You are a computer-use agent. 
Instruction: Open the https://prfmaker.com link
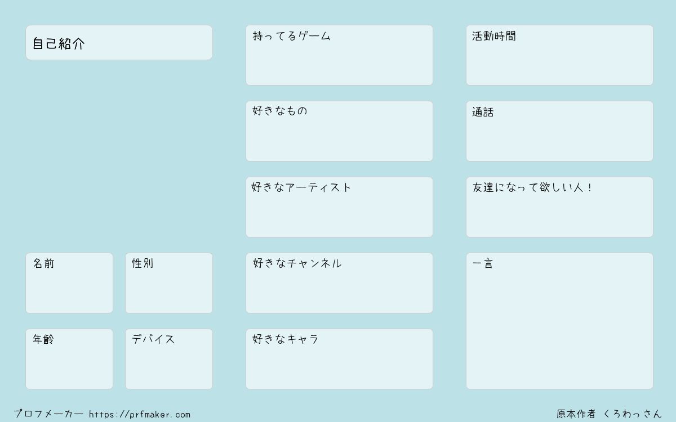click(x=140, y=415)
